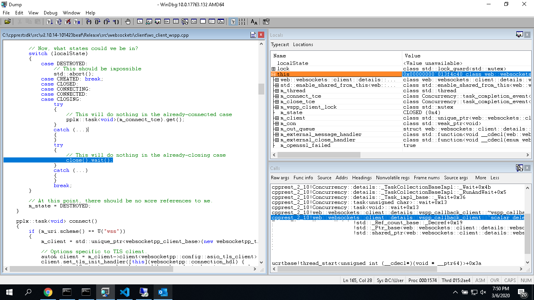Open the View menu
Image resolution: width=534 pixels, height=300 pixels.
(x=33, y=12)
